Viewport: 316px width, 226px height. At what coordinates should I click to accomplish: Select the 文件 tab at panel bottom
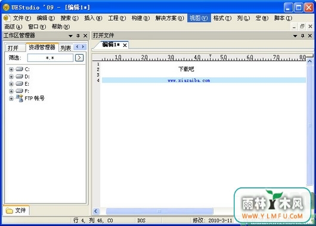[x=16, y=211]
